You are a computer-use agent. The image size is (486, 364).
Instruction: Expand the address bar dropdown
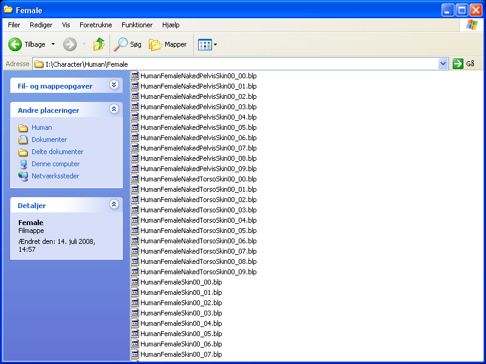(443, 64)
